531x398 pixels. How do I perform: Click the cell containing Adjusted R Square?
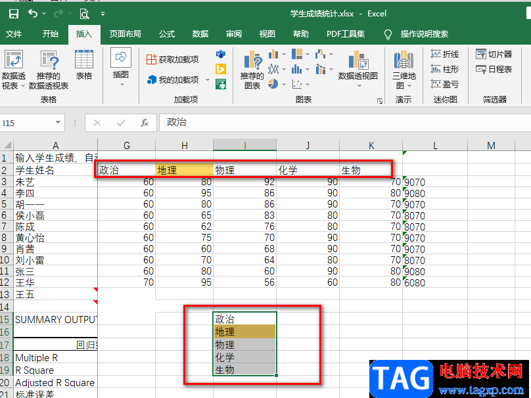click(x=56, y=383)
